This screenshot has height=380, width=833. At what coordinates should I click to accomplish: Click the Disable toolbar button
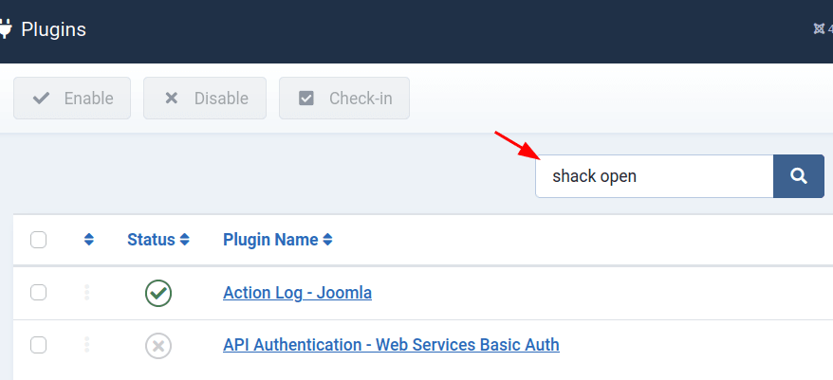click(x=205, y=99)
